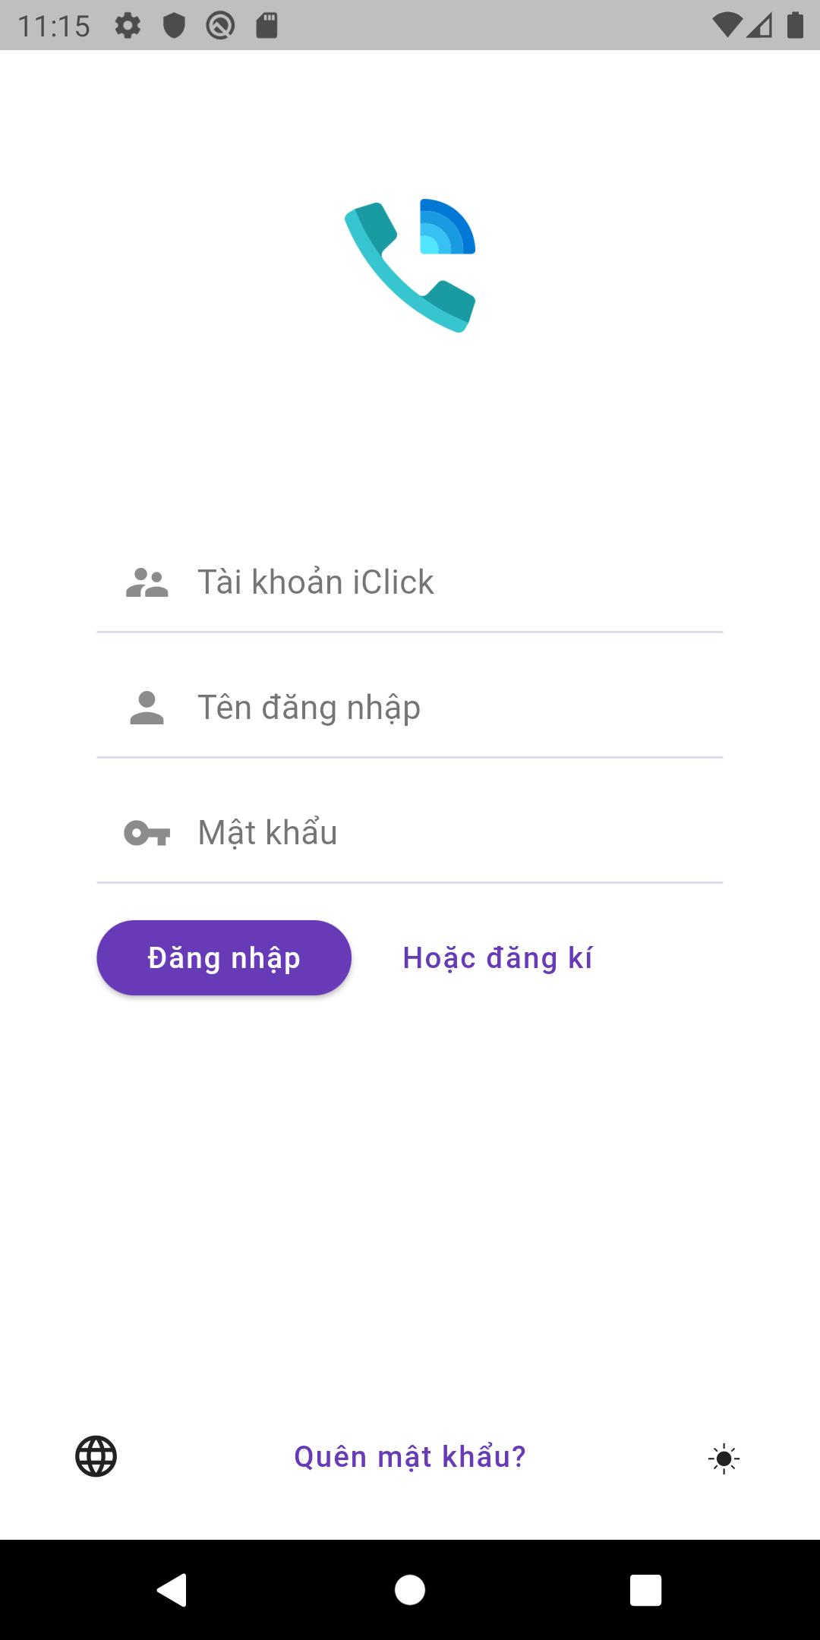Tap the Android home circle button
The image size is (820, 1640).
tap(410, 1590)
